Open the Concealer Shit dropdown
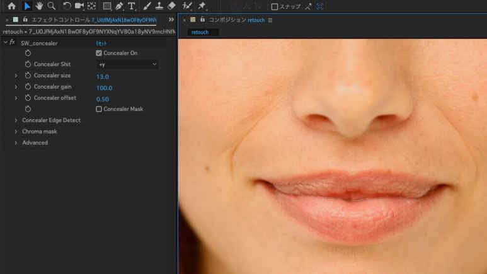Image resolution: width=487 pixels, height=274 pixels. coord(127,64)
